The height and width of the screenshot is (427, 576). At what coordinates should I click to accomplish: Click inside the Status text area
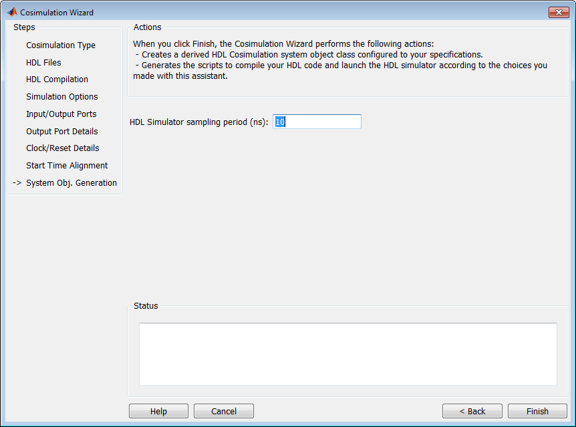[348, 354]
